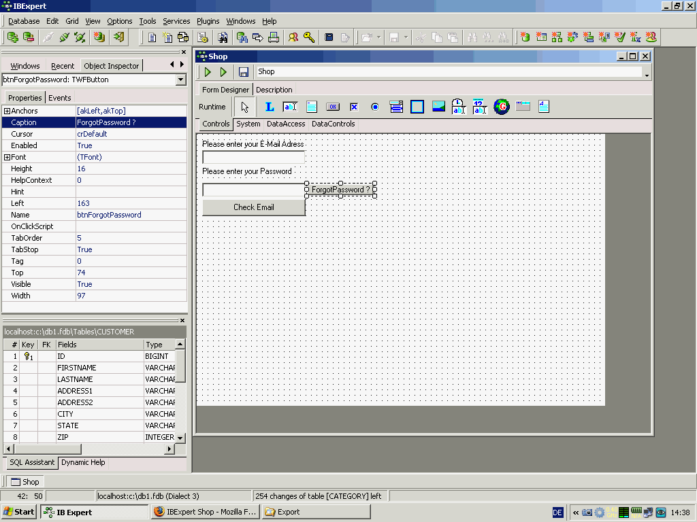Select the Date Edit calendar component icon
This screenshot has width=697, height=522.
tap(480, 107)
